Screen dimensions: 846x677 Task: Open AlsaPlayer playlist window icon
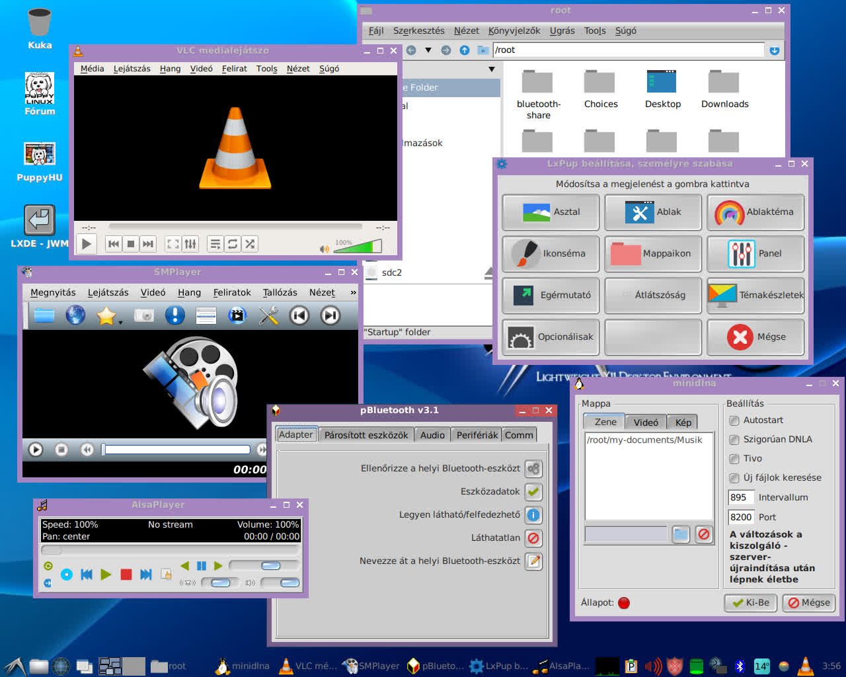tap(166, 575)
